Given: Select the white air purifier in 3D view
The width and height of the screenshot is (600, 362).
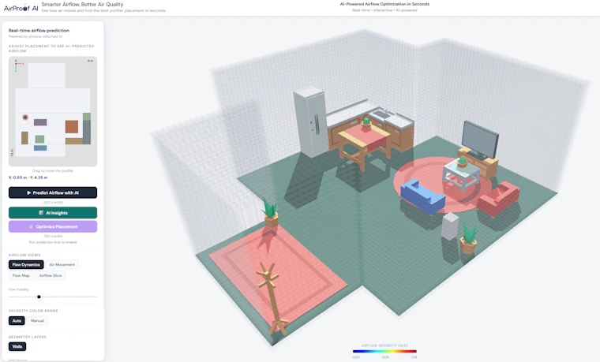Looking at the screenshot, I should [x=450, y=226].
